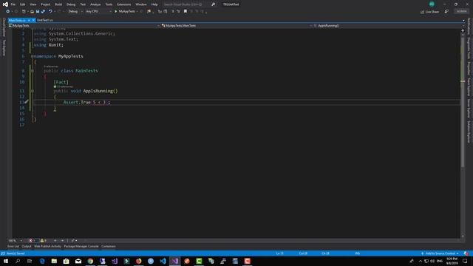Screen dimensions: 473x266
Task: Click the user account avatar icon
Action: point(432,4)
